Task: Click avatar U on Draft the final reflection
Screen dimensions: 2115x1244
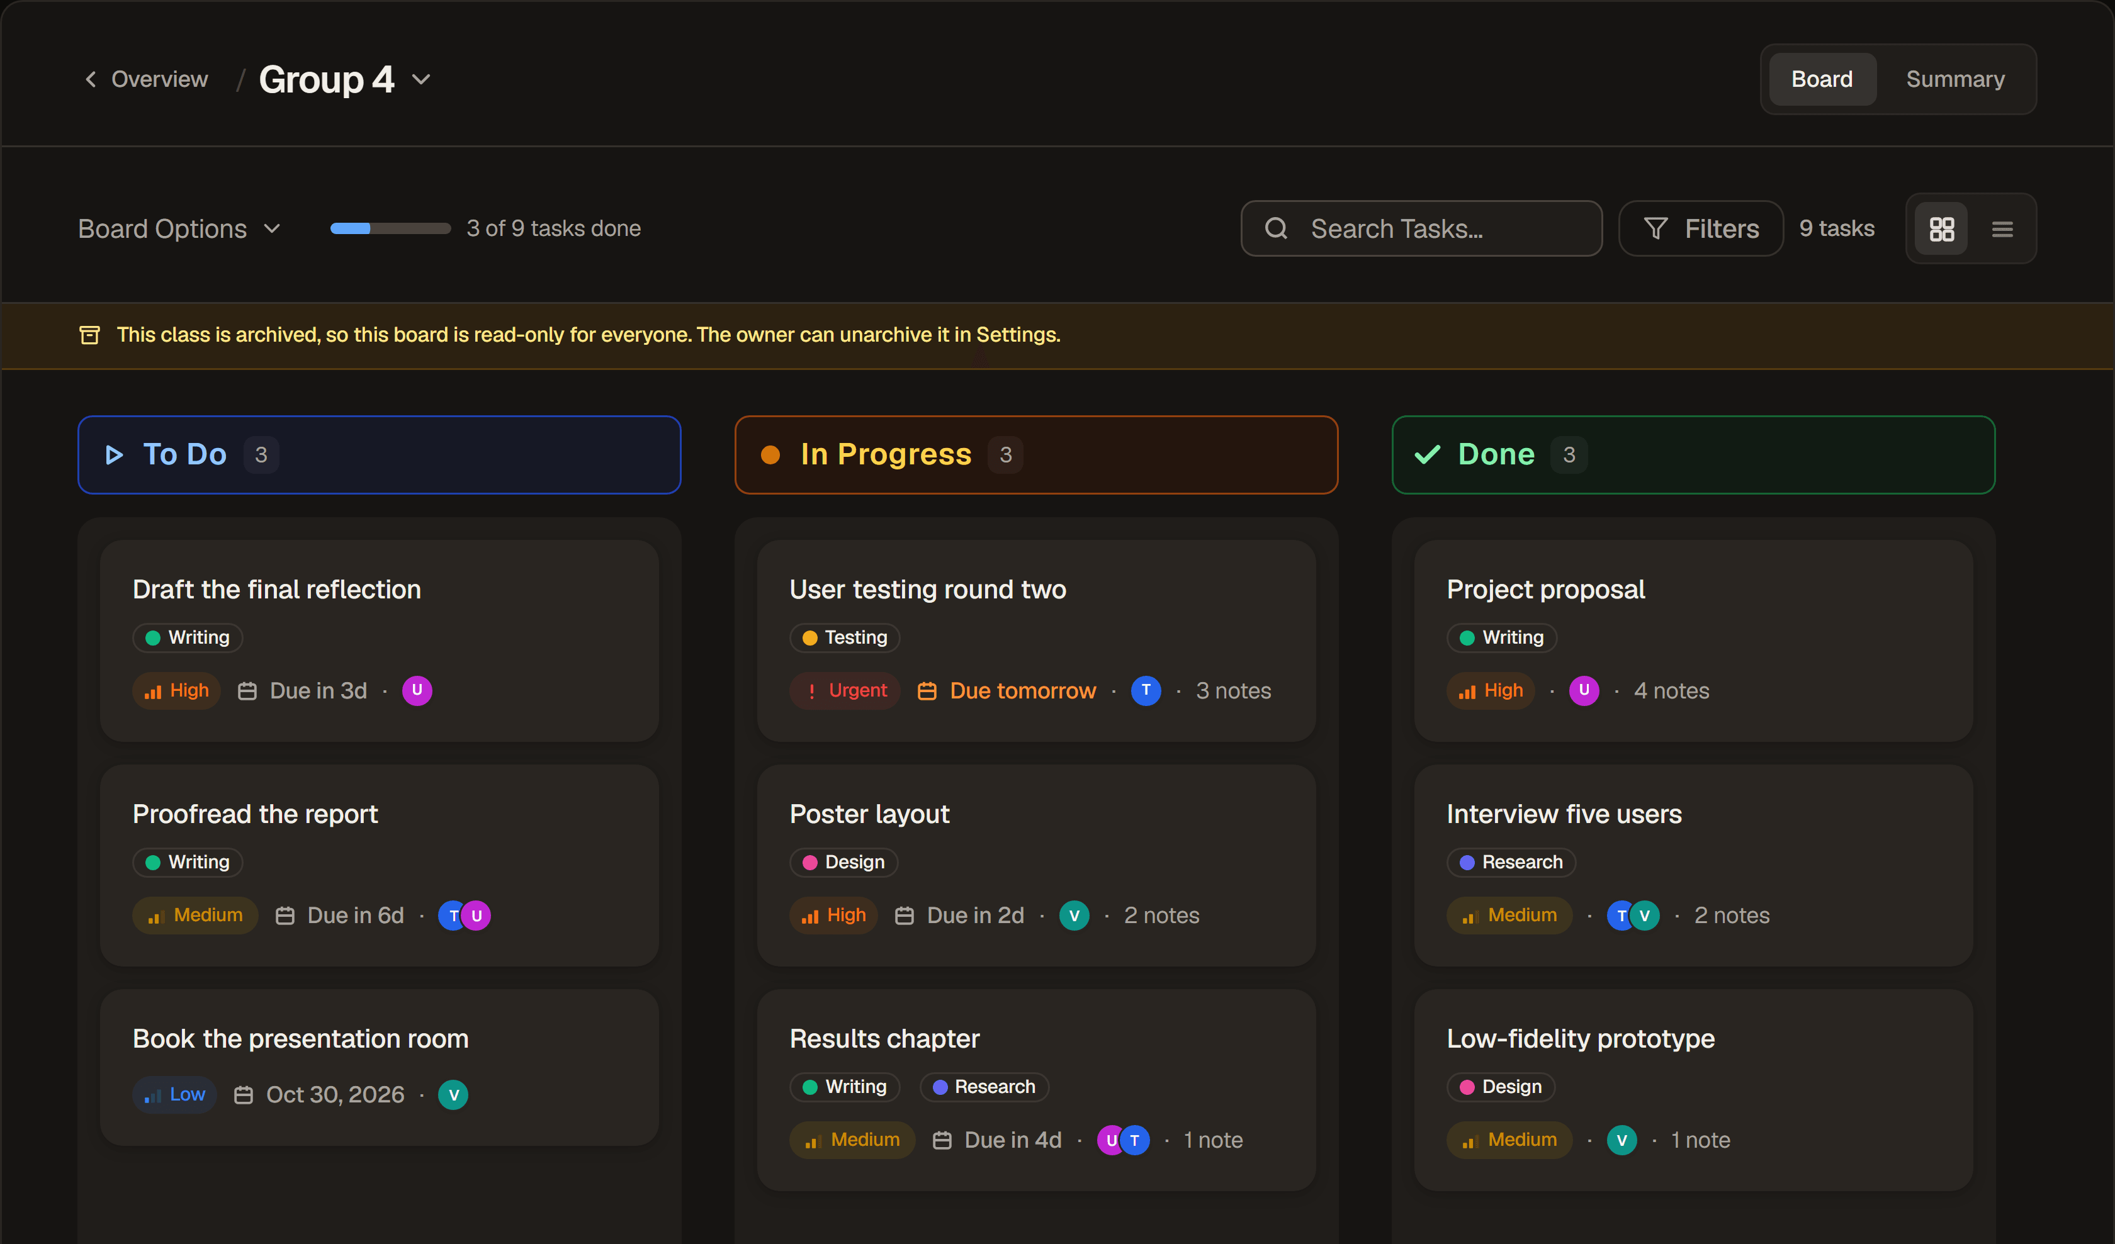Action: pyautogui.click(x=417, y=690)
